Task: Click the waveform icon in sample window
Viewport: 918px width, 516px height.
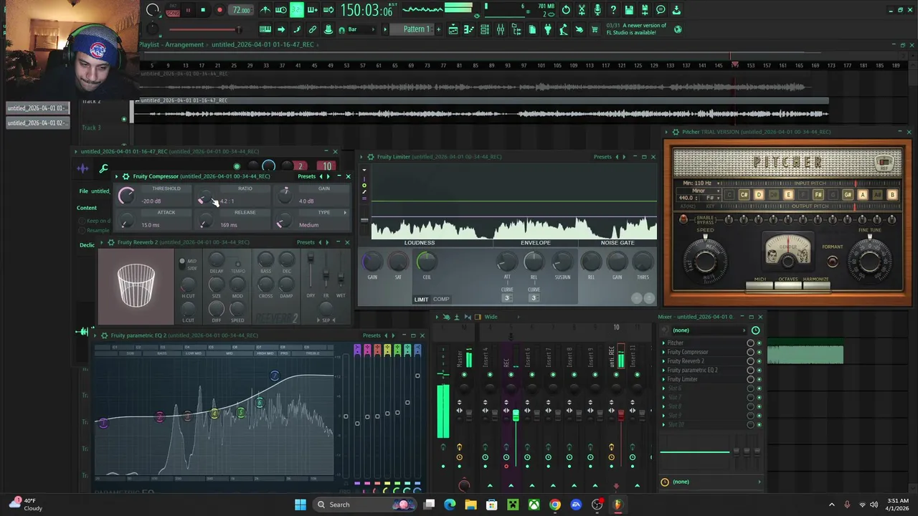Action: coord(83,169)
